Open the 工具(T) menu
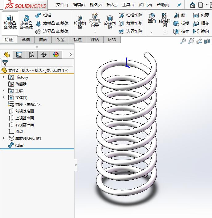Viewport: 212px width, 218px height. tap(128, 5)
